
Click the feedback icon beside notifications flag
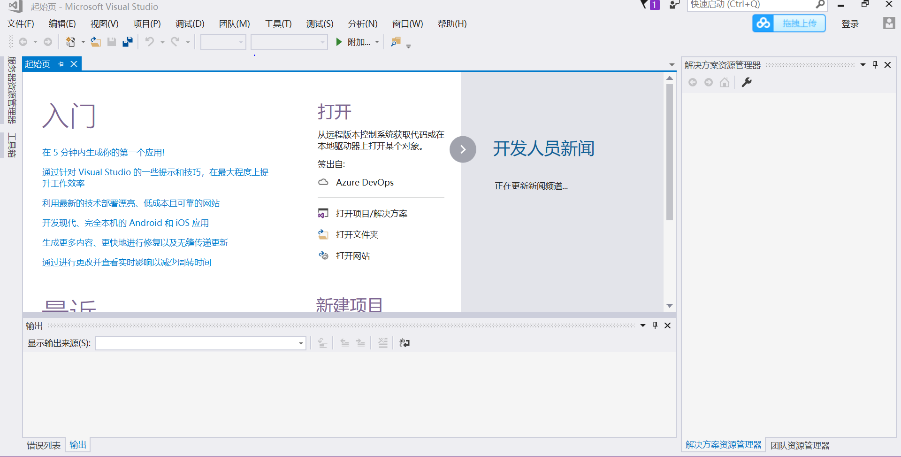(x=674, y=5)
